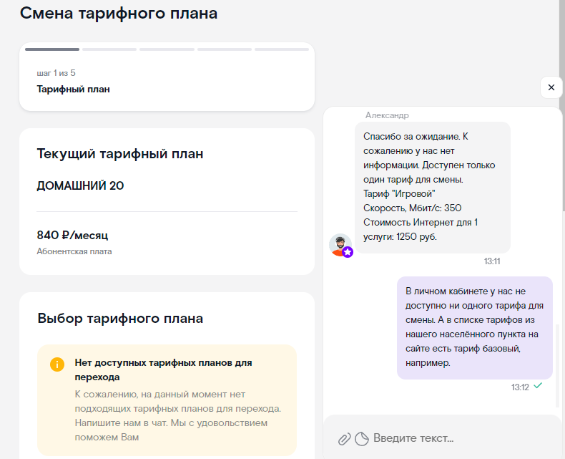Click the green message delivered checkmark
The width and height of the screenshot is (565, 459).
(x=538, y=386)
